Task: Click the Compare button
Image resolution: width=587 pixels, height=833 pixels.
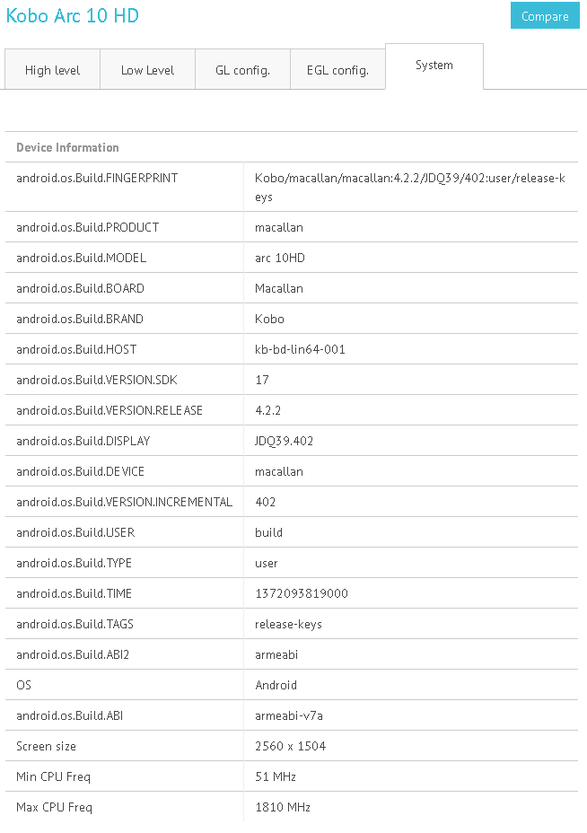Action: click(544, 15)
